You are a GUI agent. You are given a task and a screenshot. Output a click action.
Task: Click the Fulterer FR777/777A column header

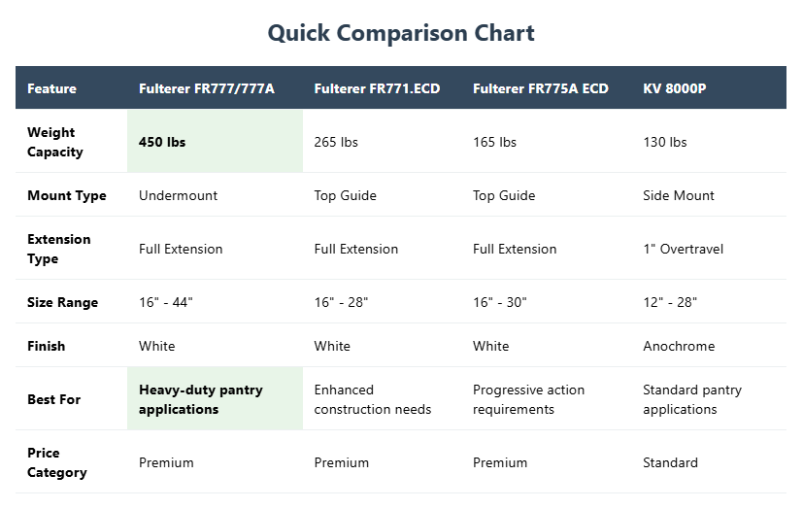(207, 88)
